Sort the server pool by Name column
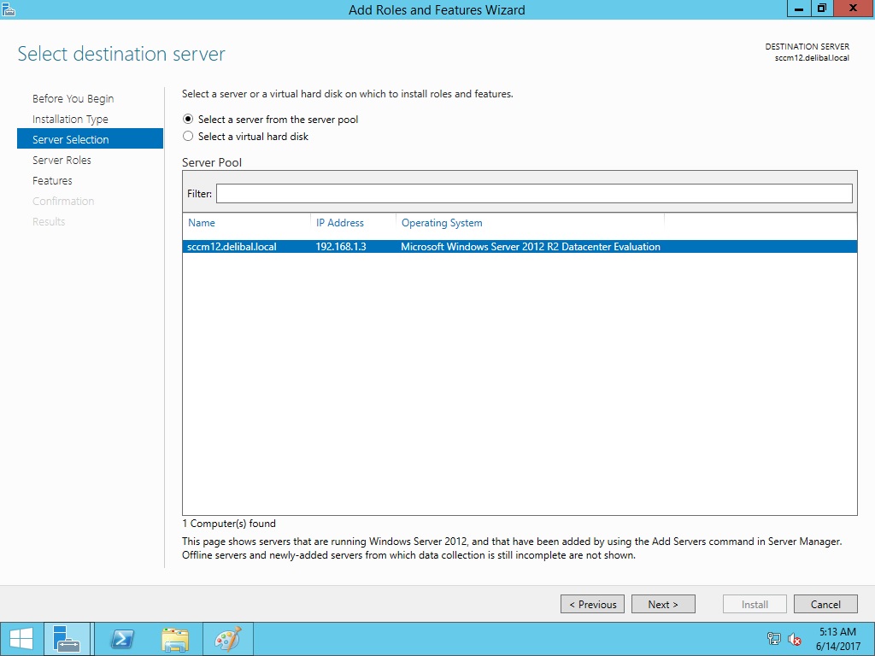The height and width of the screenshot is (656, 875). tap(202, 223)
